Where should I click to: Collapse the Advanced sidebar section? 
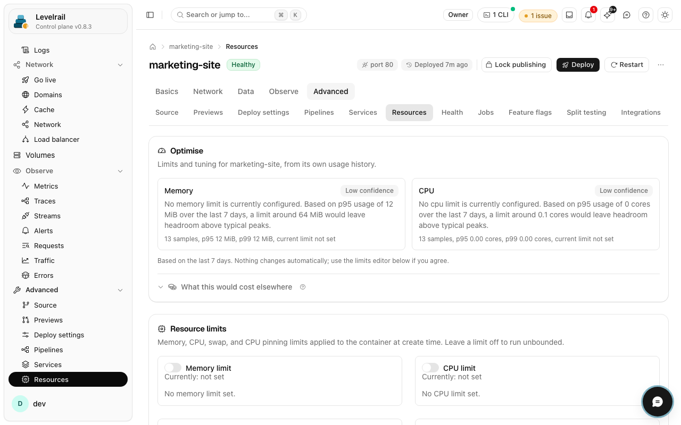[68, 290]
